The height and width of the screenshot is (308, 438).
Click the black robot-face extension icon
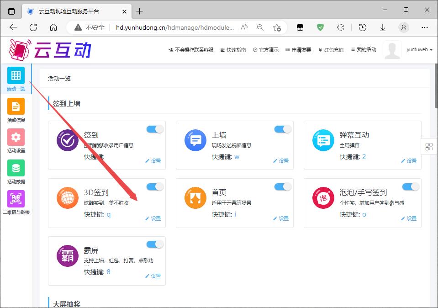coord(300,27)
